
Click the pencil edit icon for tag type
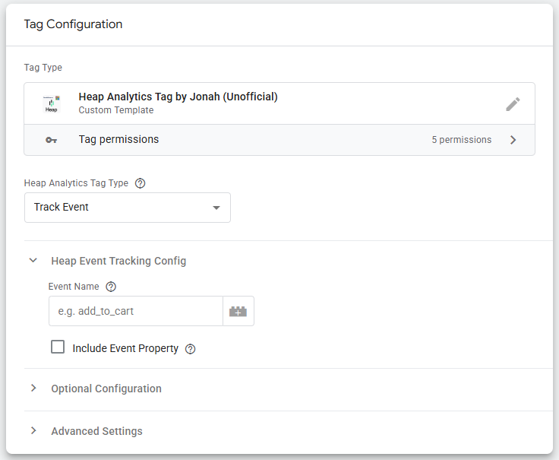(513, 104)
